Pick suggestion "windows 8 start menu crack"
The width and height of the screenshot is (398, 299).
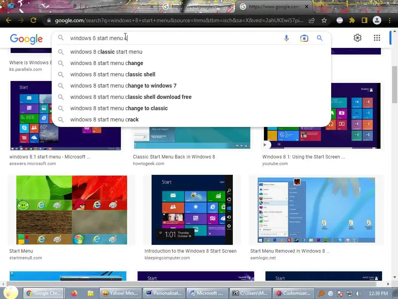191,120
